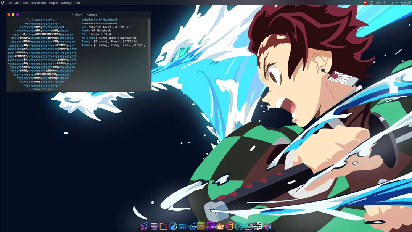
Task: Click the clock to open the calendar
Action: point(404,3)
